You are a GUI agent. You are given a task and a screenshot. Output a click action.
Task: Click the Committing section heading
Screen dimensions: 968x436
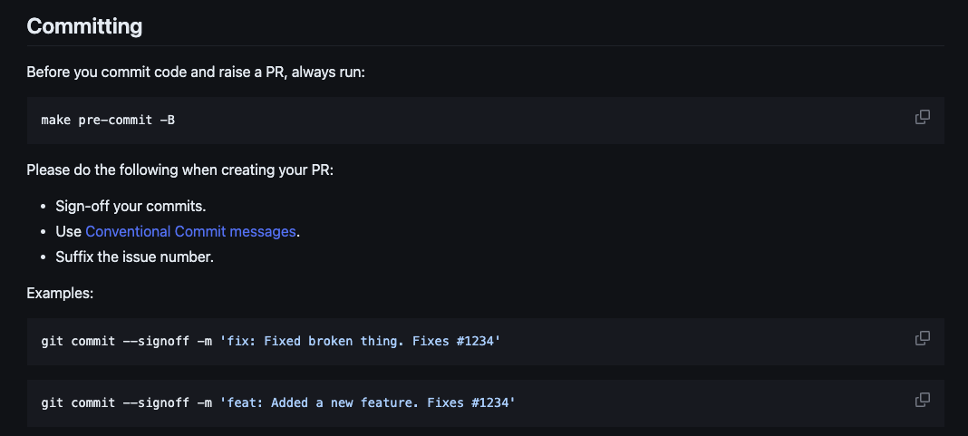click(x=84, y=26)
